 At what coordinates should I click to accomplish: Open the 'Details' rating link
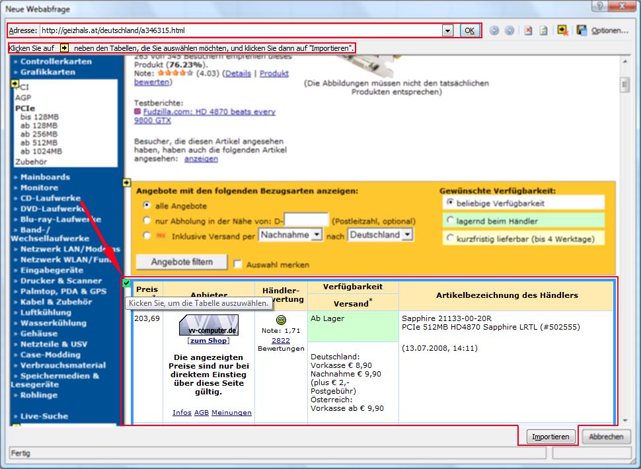pos(238,73)
